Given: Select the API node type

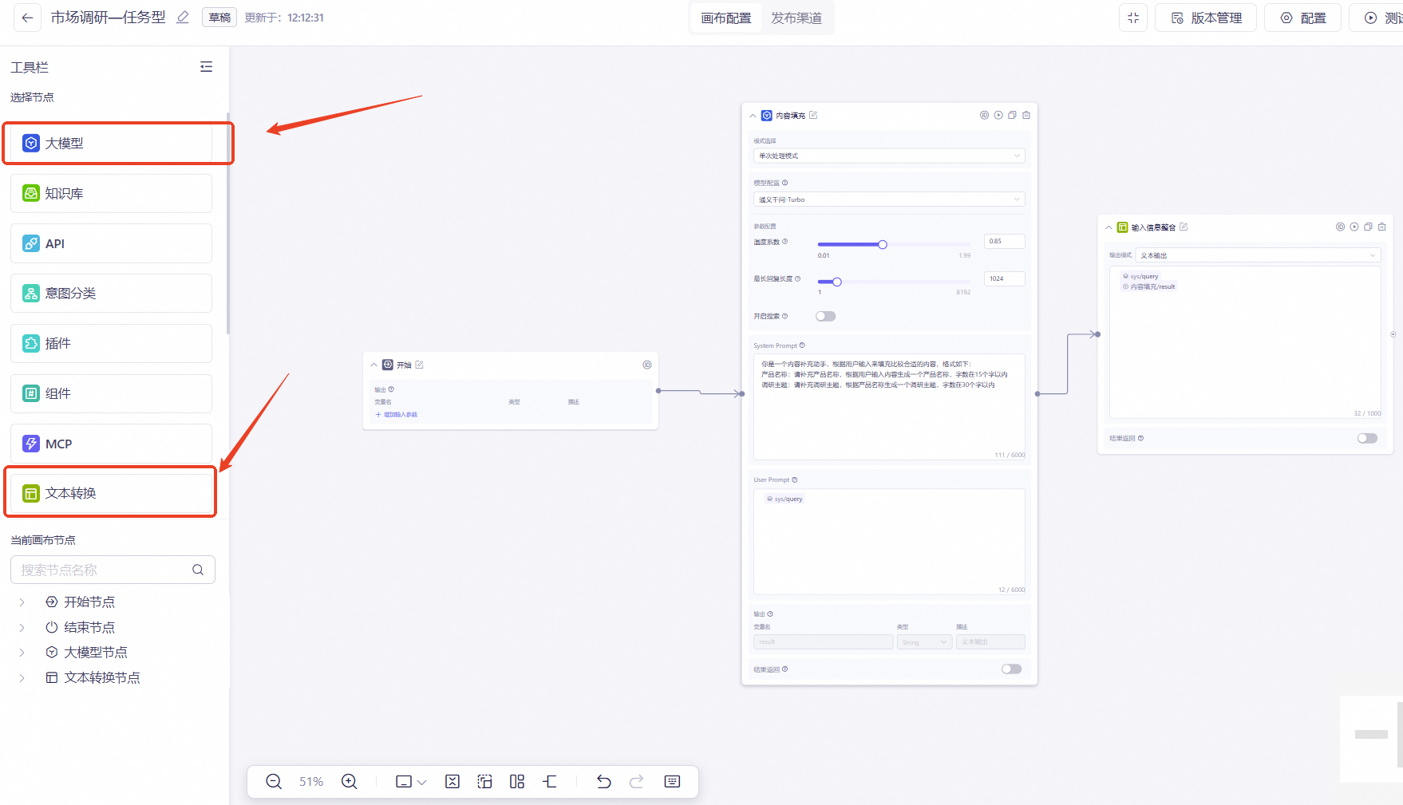Looking at the screenshot, I should [x=111, y=243].
